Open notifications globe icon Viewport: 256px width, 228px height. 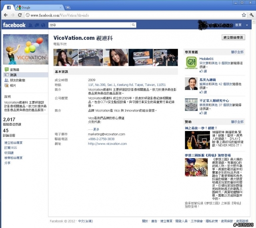[43, 25]
